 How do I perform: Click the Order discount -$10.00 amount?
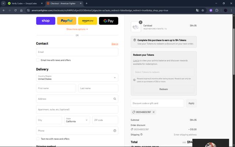tap(192, 129)
